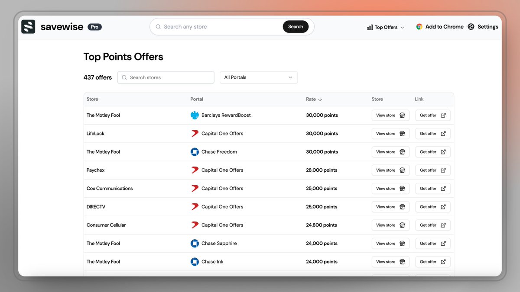This screenshot has height=292, width=520.
Task: View store for Cox Communications
Action: [x=390, y=188]
